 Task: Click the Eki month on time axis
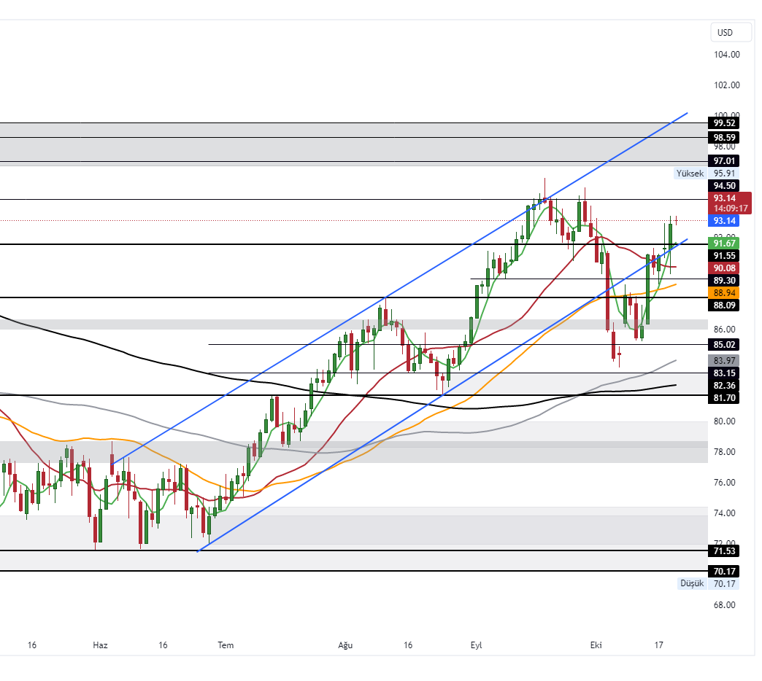(x=596, y=645)
